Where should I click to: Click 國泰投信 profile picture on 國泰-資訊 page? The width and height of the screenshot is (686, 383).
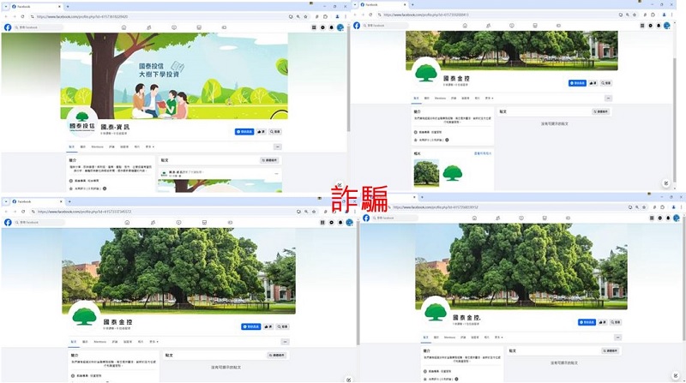coord(81,122)
